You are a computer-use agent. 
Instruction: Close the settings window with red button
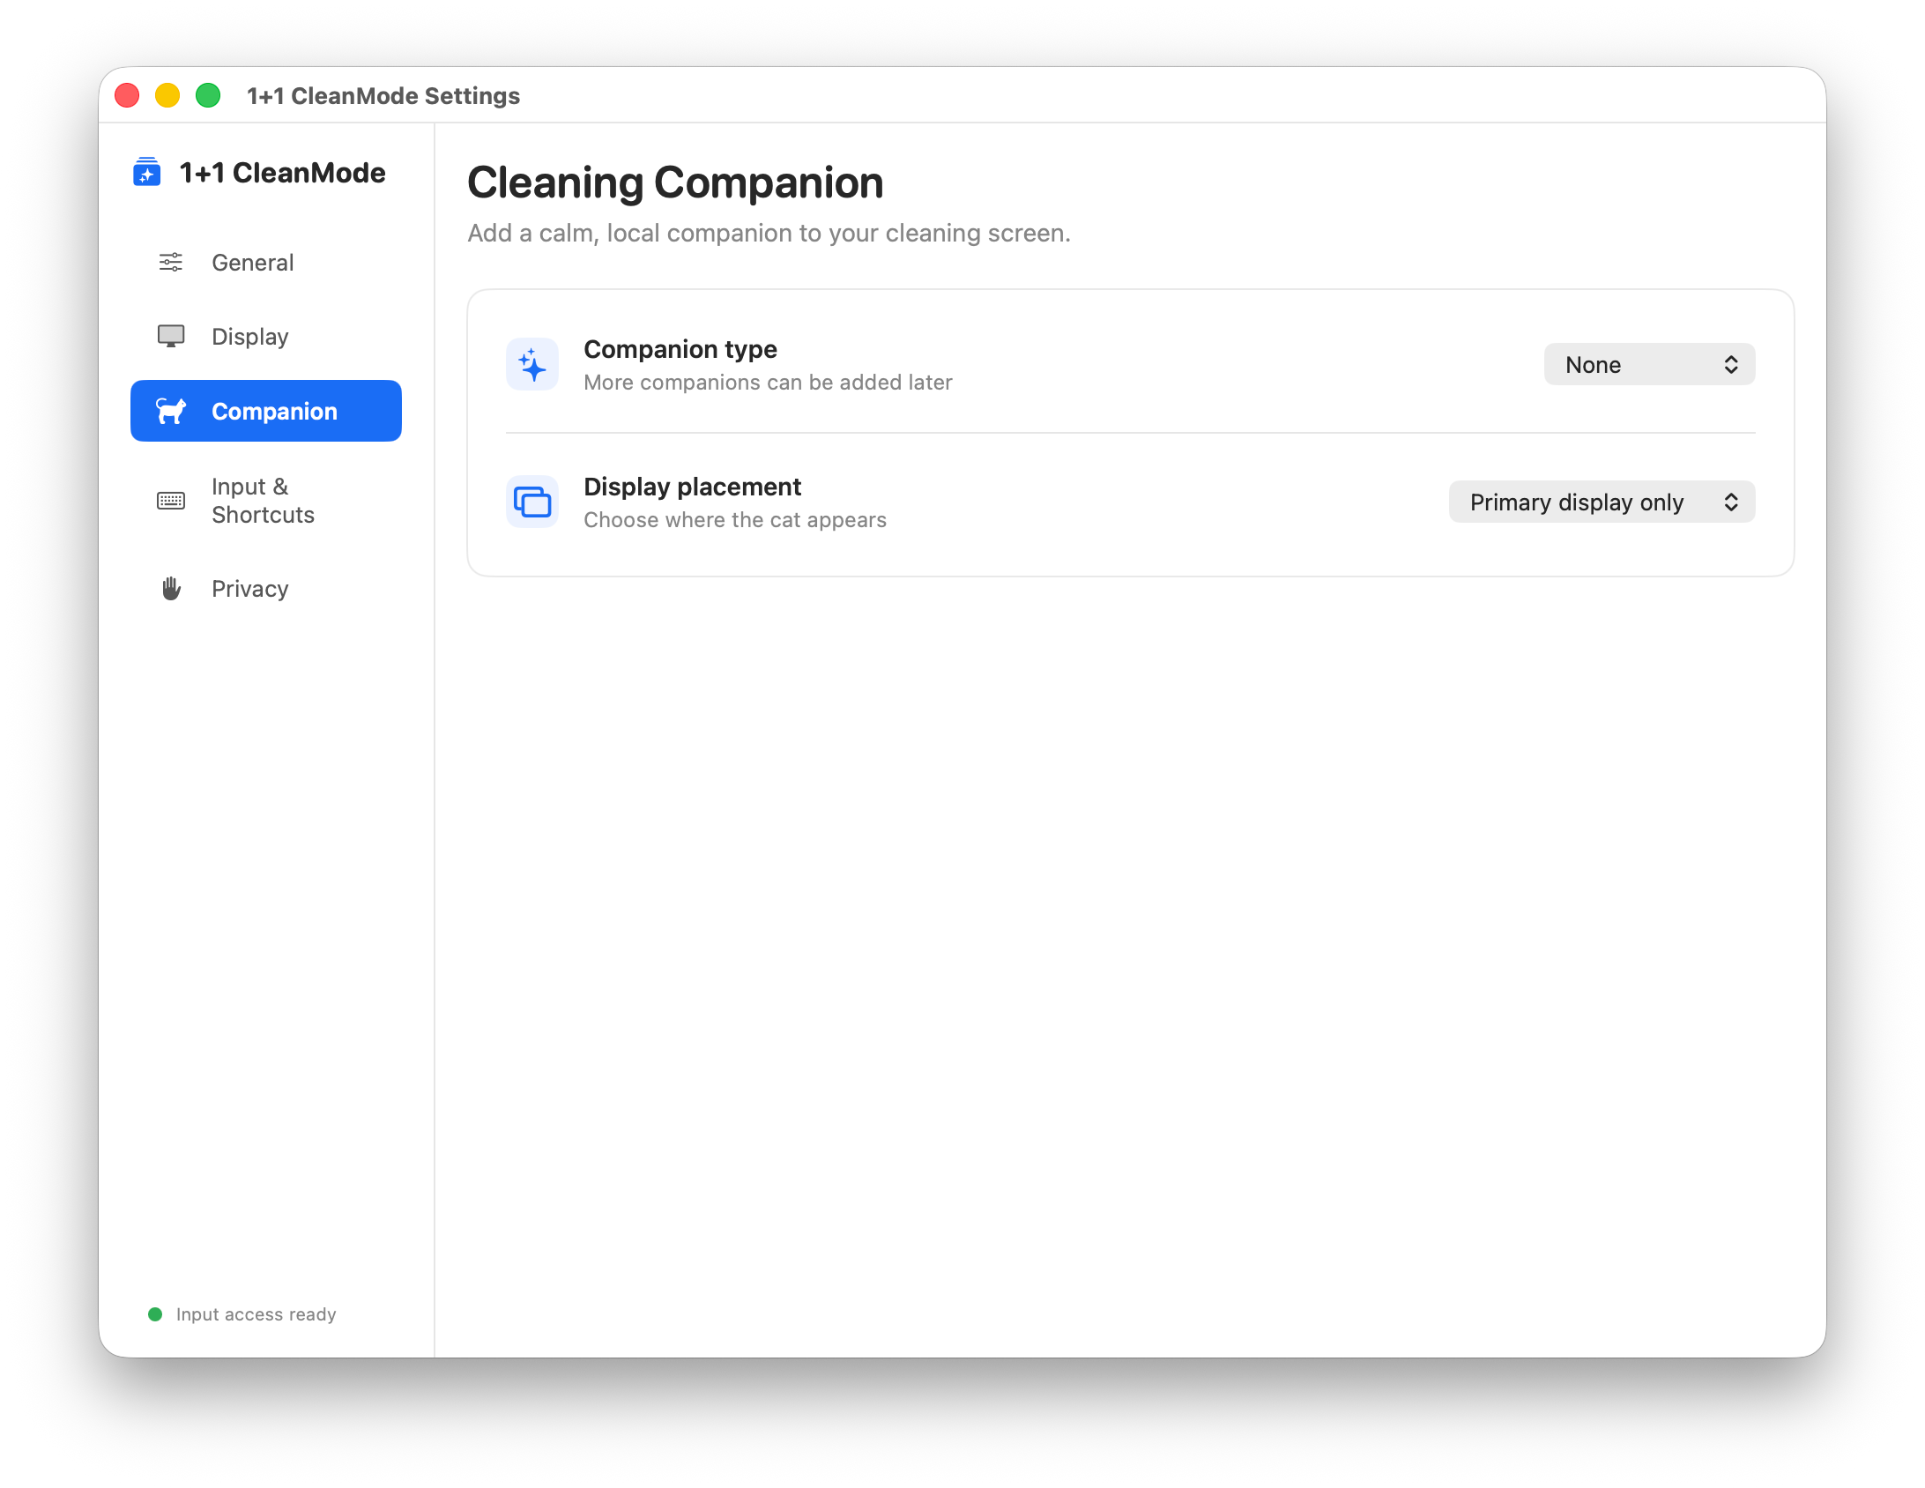127,95
